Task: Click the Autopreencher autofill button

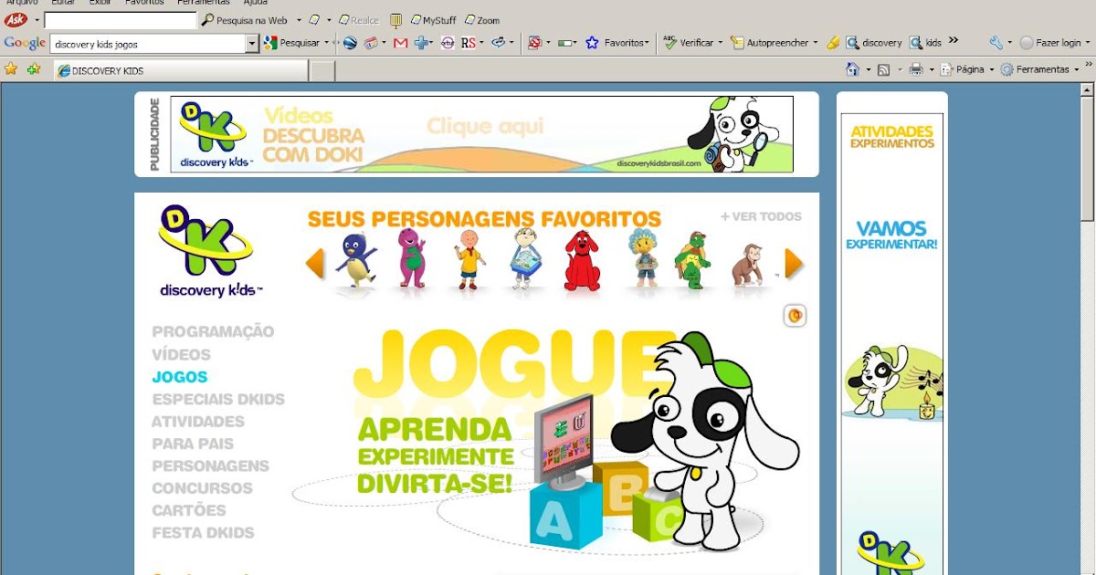Action: (770, 43)
